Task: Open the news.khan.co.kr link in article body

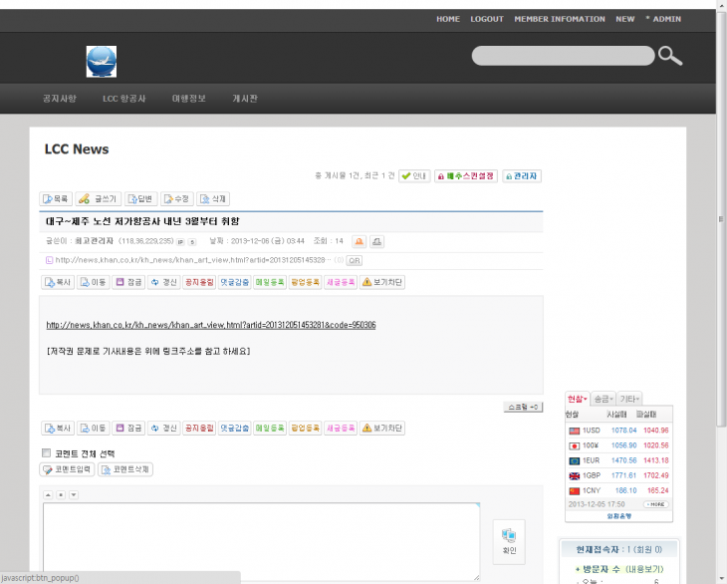Action: pos(211,325)
